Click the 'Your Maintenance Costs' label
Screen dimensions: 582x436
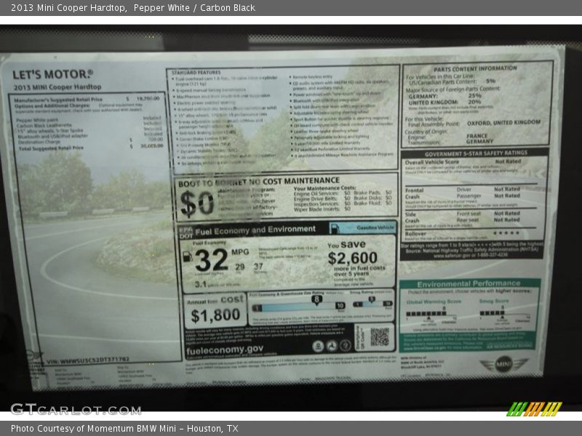(324, 188)
